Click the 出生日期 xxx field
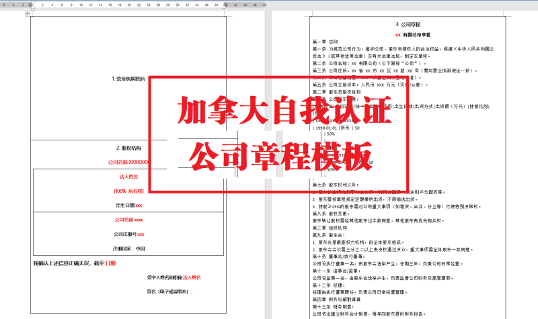This screenshot has width=538, height=319. click(128, 206)
